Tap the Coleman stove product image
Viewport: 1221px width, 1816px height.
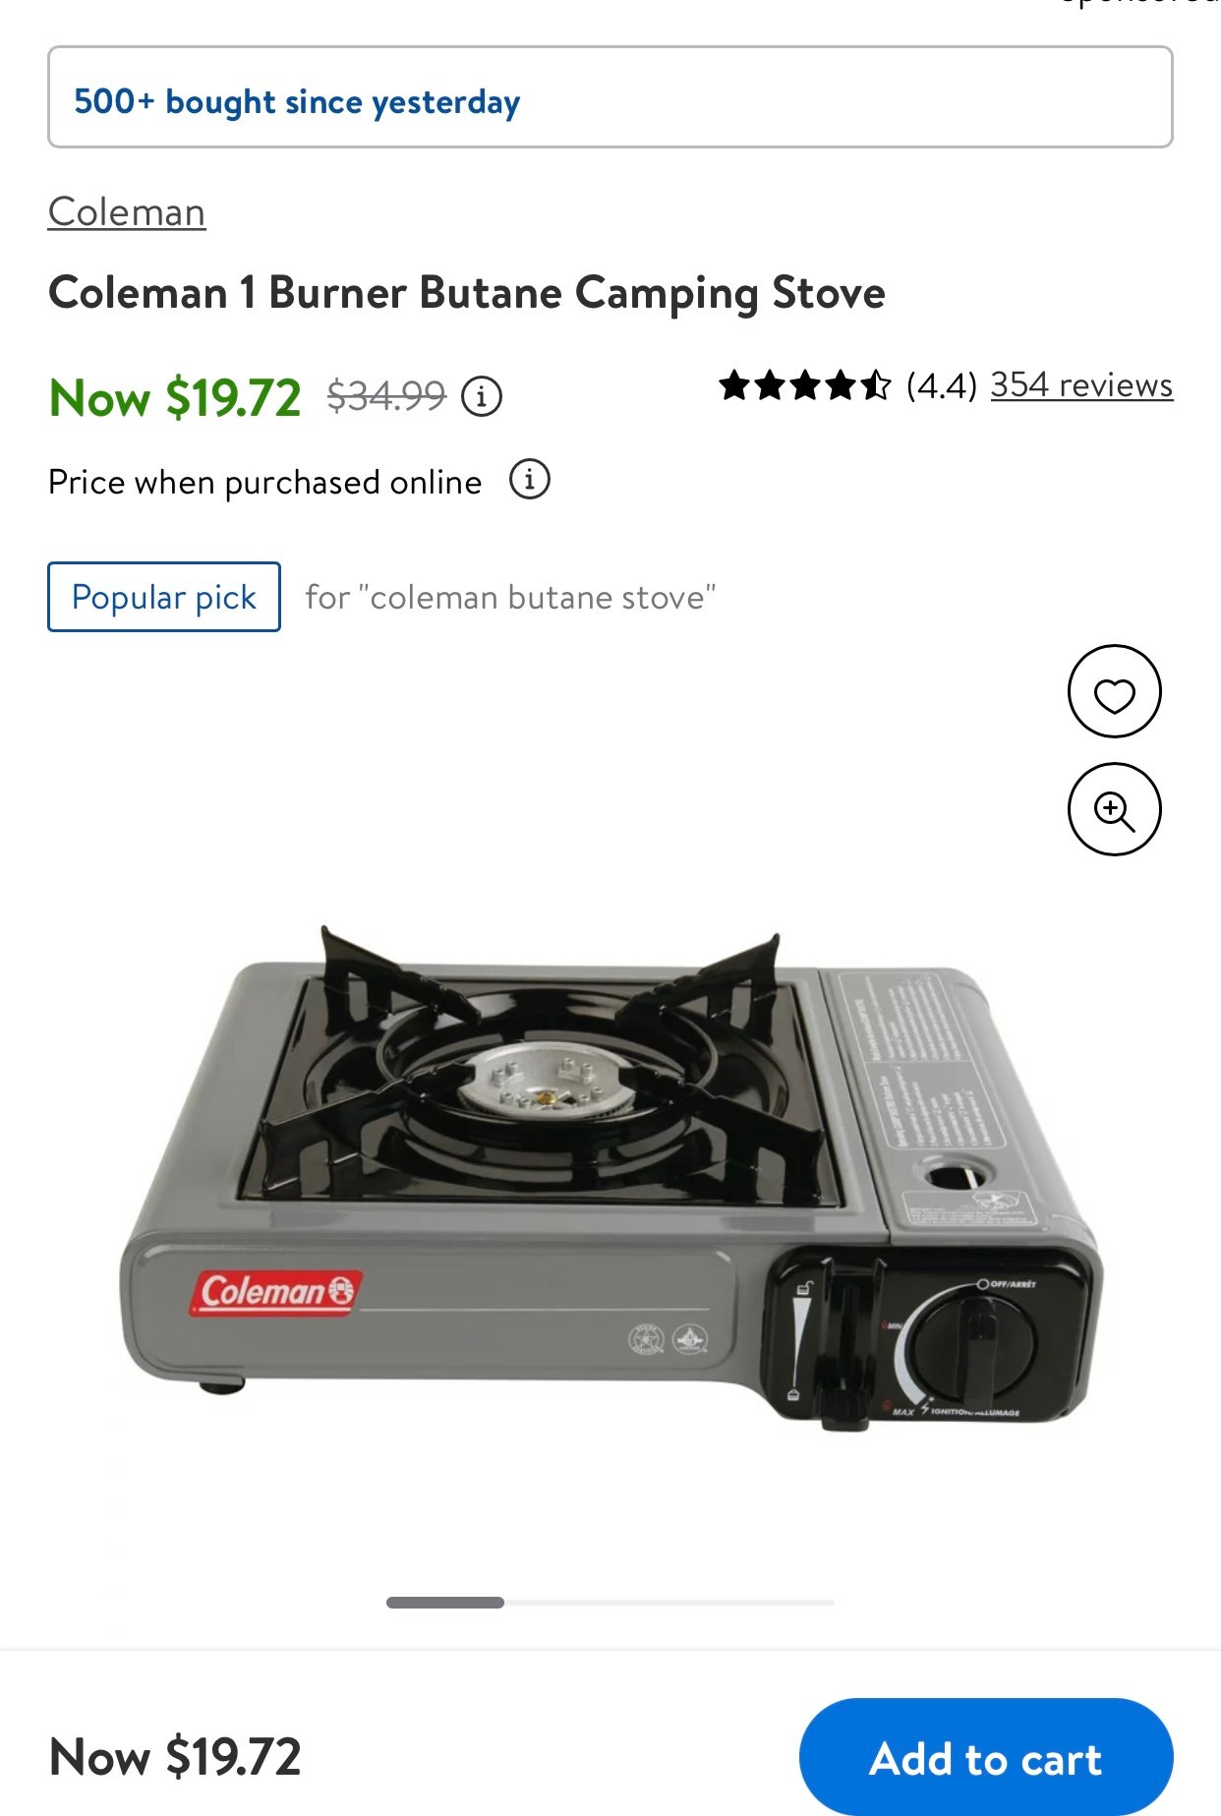coord(610,1175)
